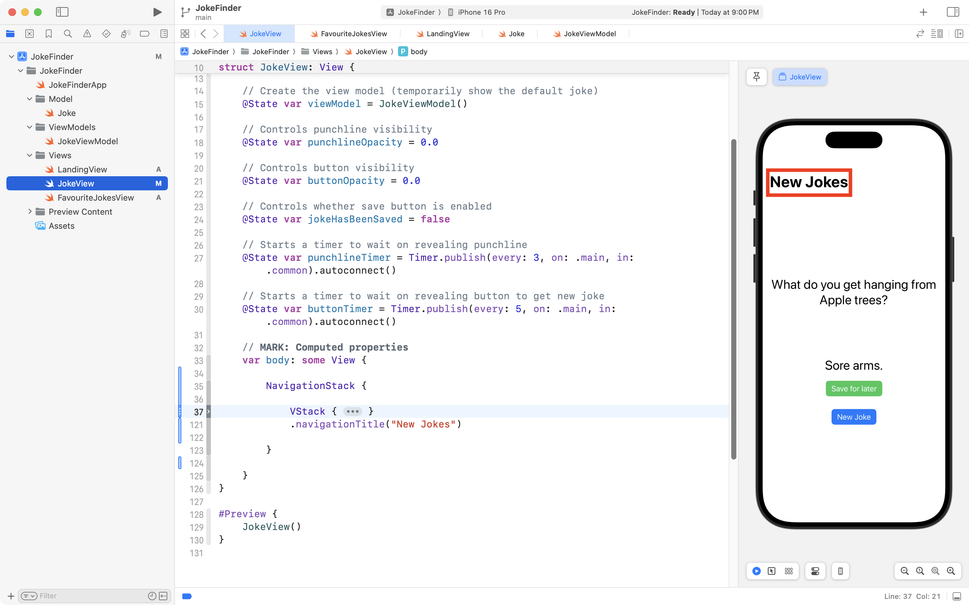Click the editor vertical scrollbar
This screenshot has height=605, width=969.
[x=733, y=299]
